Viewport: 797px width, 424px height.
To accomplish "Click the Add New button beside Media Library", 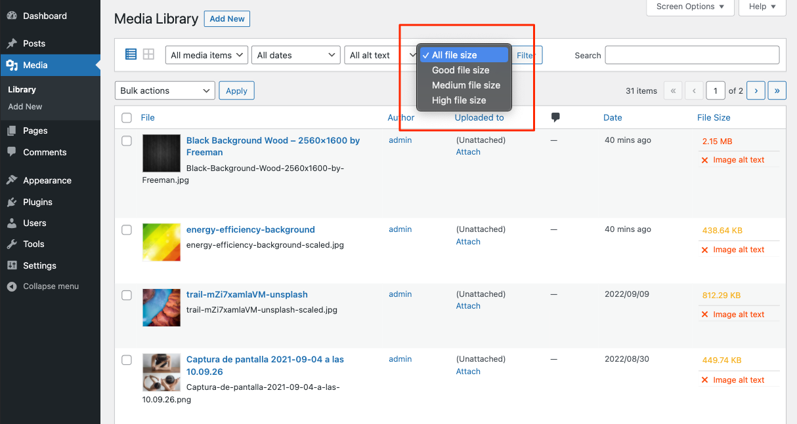I will pos(227,19).
